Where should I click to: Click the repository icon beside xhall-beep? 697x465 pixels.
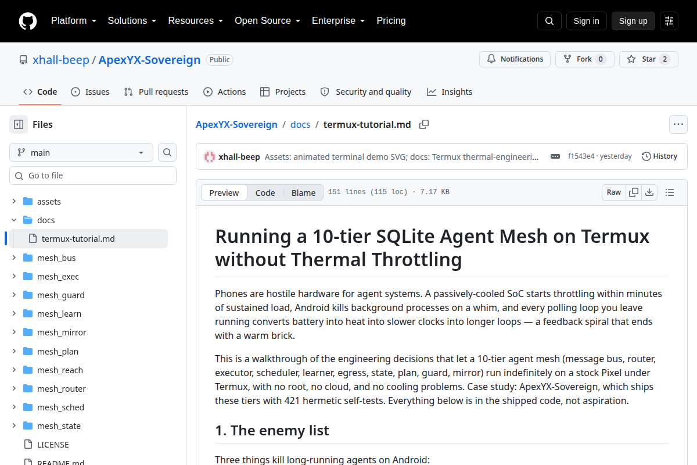(23, 60)
